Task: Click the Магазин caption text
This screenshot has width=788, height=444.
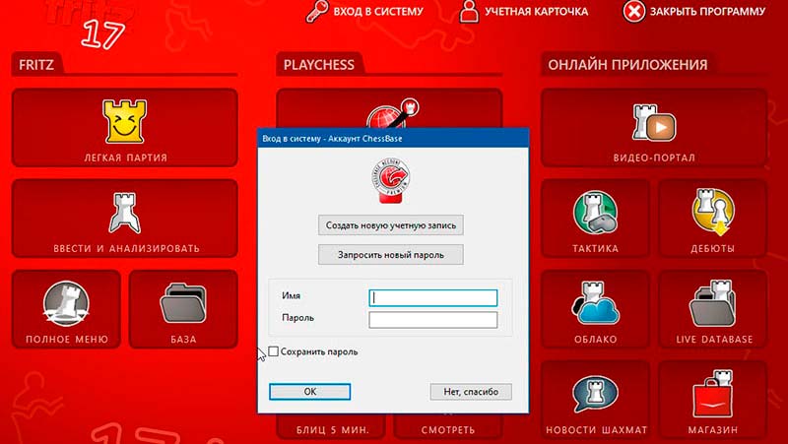Action: pos(713,430)
